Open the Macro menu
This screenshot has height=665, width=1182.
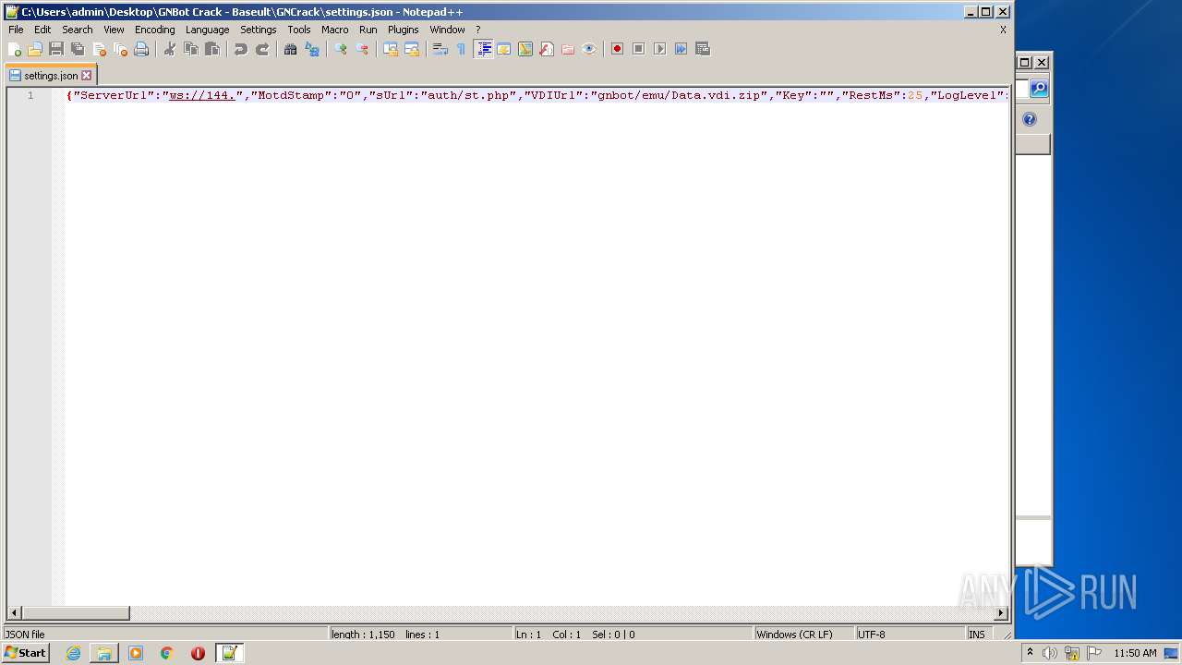[335, 30]
